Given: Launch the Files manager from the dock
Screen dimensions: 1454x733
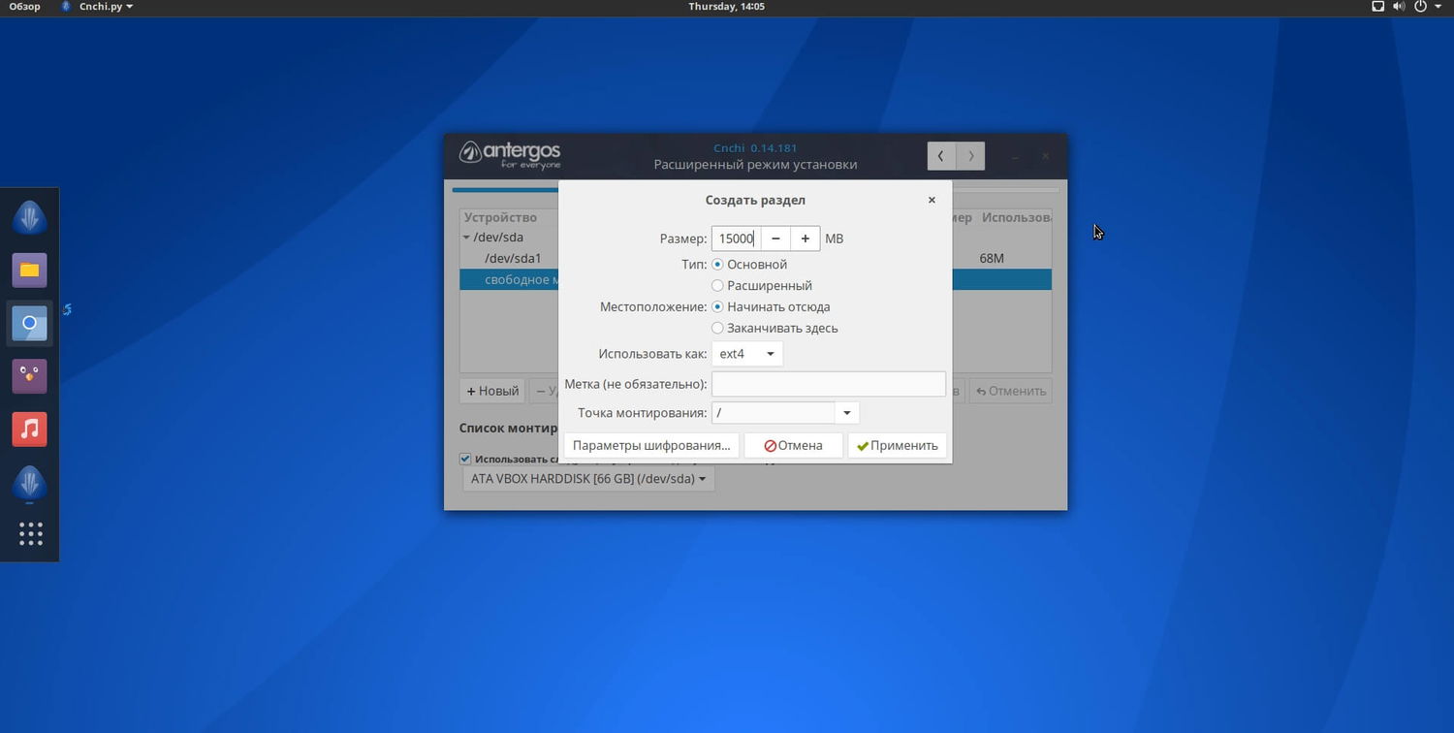Looking at the screenshot, I should pyautogui.click(x=29, y=270).
